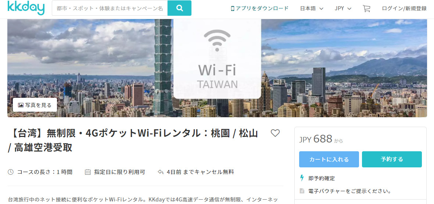Click the lightning bolt 即予約確定 icon
The image size is (434, 204).
(x=302, y=178)
